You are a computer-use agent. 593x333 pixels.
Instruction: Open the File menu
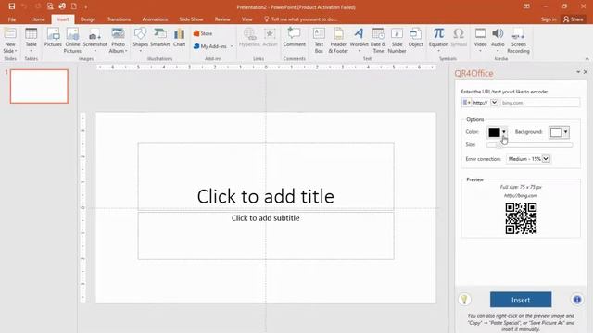pos(12,19)
